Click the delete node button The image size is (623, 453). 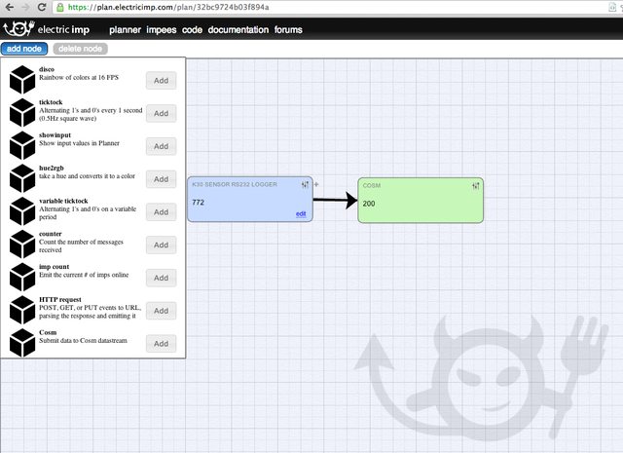click(x=80, y=49)
